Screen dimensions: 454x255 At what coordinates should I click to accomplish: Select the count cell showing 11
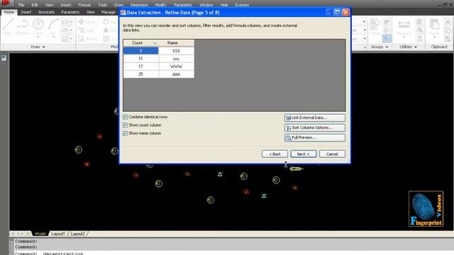pyautogui.click(x=140, y=59)
